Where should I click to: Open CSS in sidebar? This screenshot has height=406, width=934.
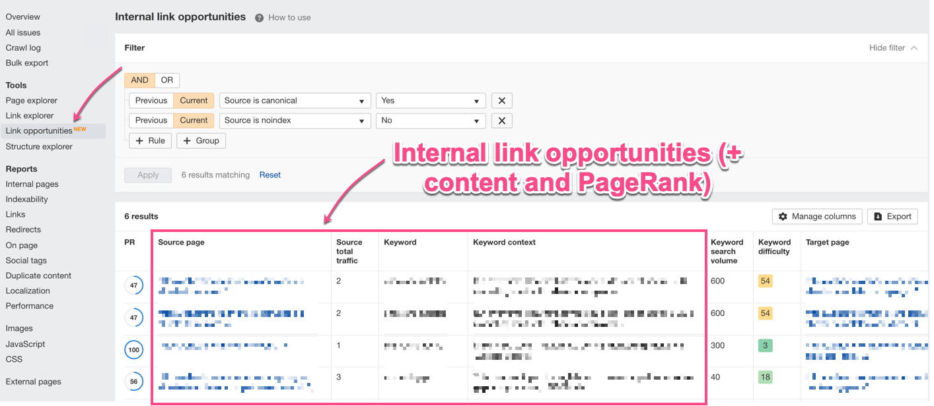[14, 360]
